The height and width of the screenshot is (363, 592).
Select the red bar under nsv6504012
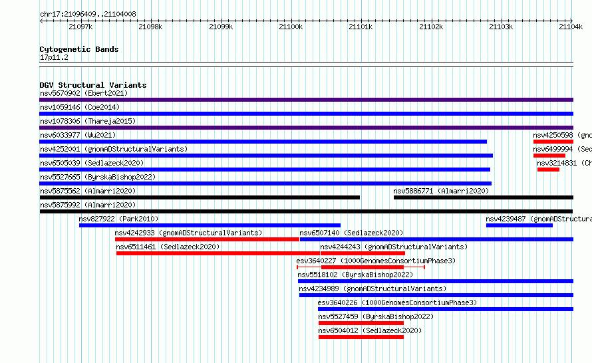point(361,337)
